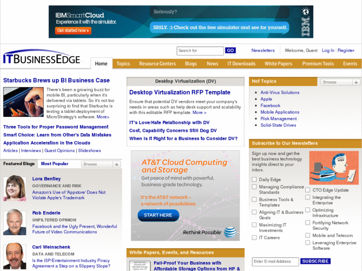362x271 pixels.
Task: Switch to the Featured Blogs tab
Action: (x=19, y=164)
